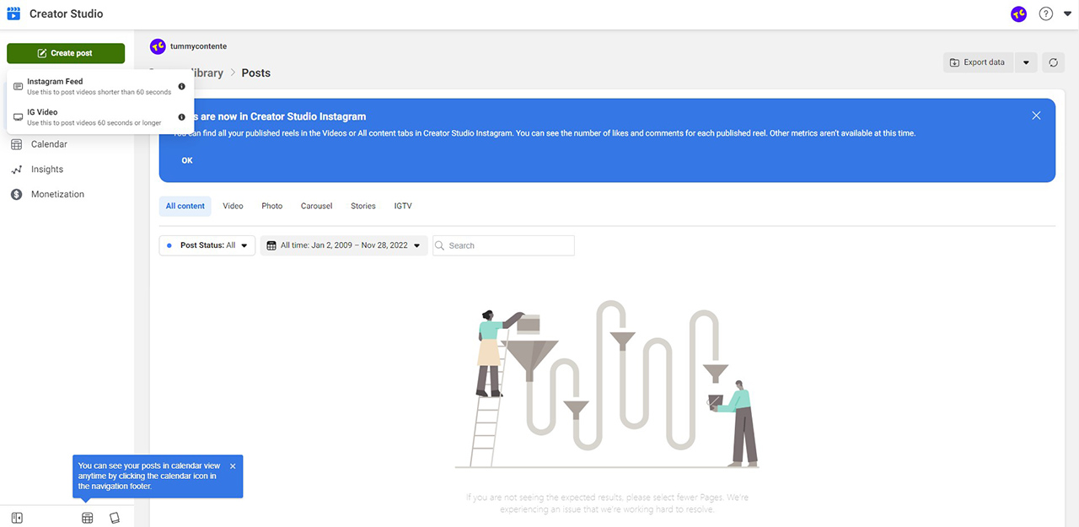Click the green Create post button

click(66, 53)
